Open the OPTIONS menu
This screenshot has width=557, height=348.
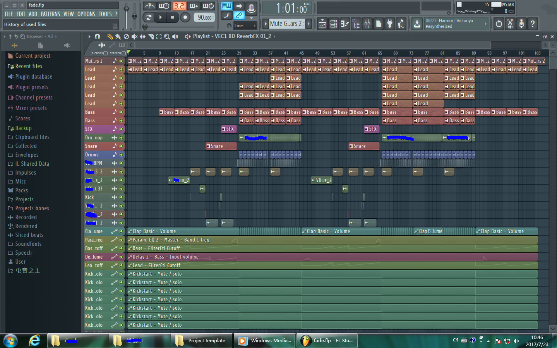click(86, 14)
